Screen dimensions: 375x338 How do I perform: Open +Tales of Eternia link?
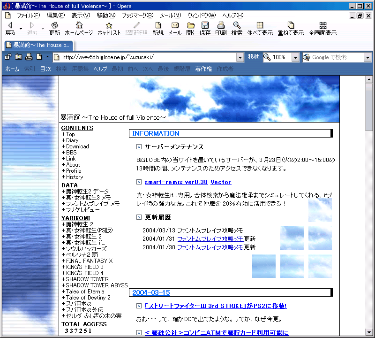(x=83, y=292)
